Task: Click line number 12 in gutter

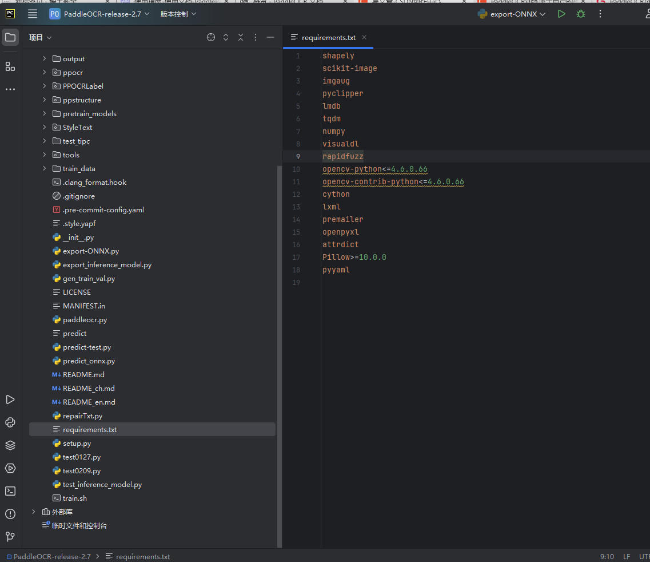Action: [296, 194]
